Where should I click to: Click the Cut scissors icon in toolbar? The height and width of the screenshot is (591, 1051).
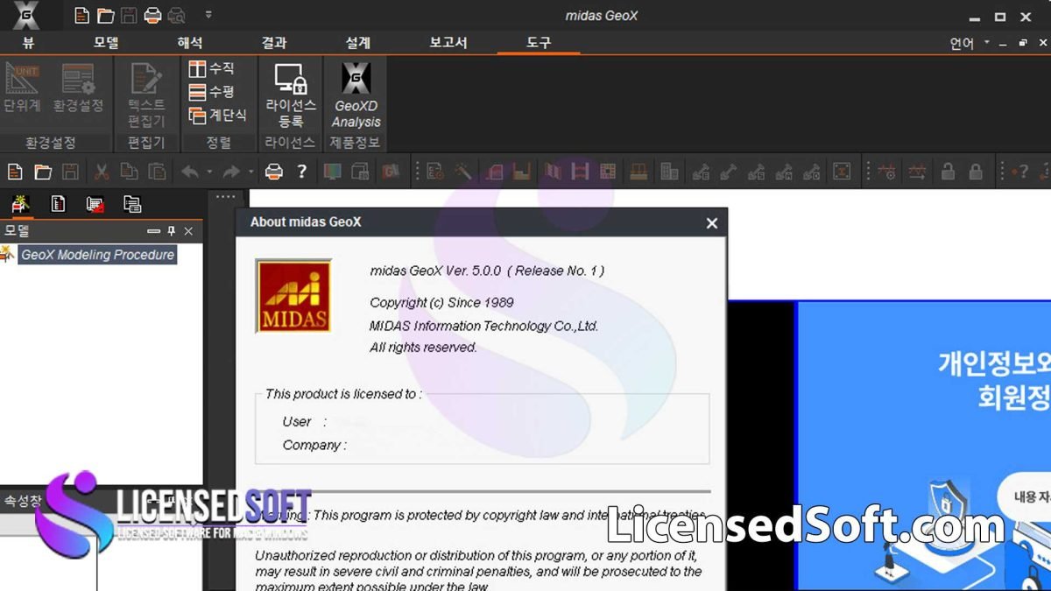click(x=102, y=172)
